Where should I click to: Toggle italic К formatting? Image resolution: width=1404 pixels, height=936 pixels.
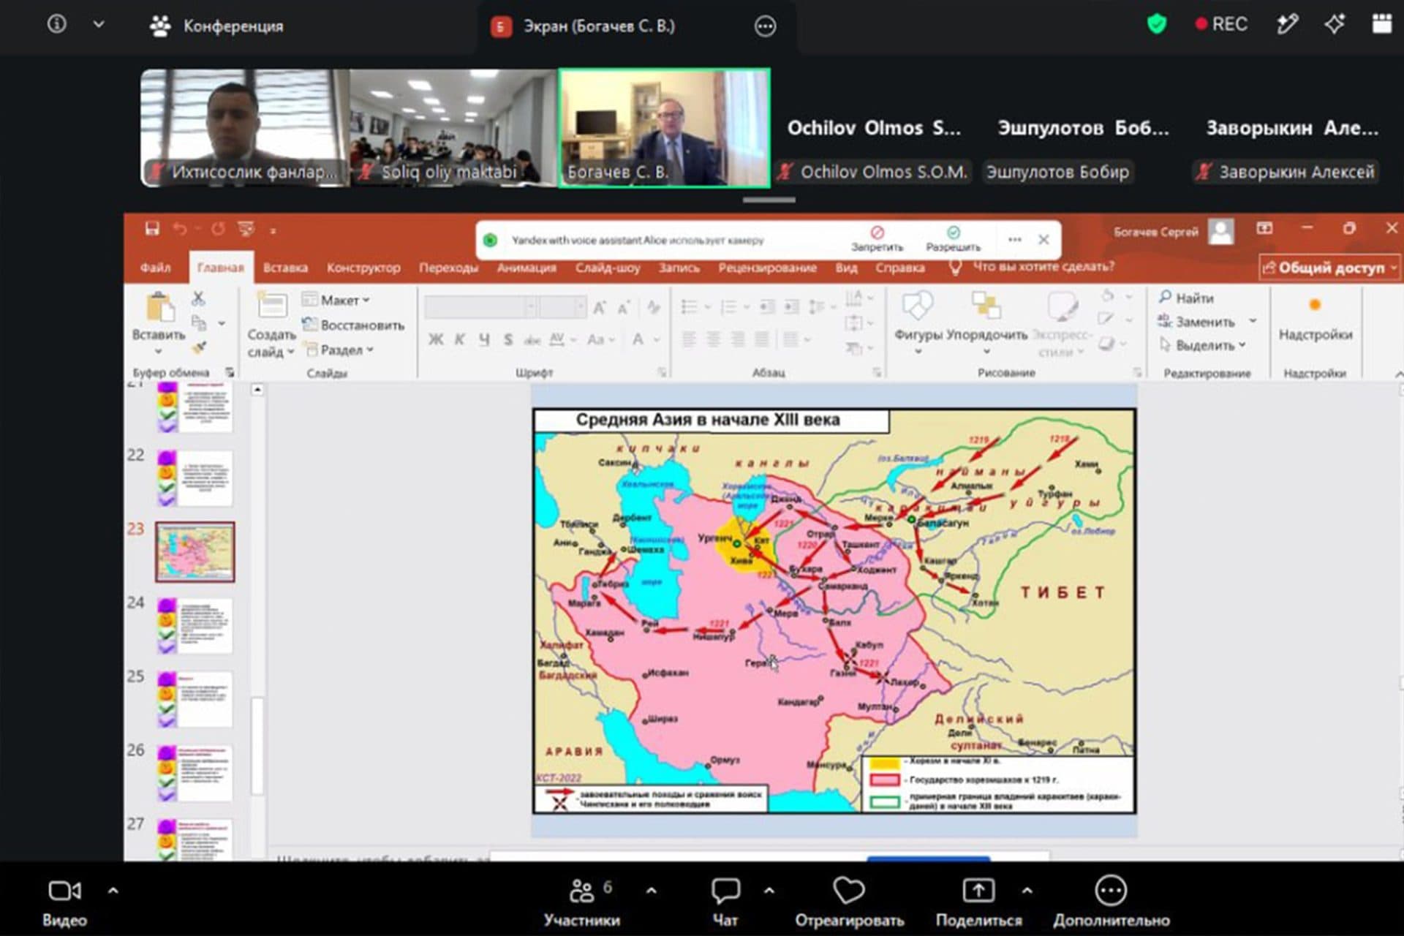point(460,339)
